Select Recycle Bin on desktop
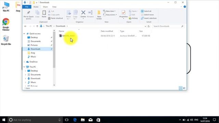219x123 pixels. [x=6, y=40]
